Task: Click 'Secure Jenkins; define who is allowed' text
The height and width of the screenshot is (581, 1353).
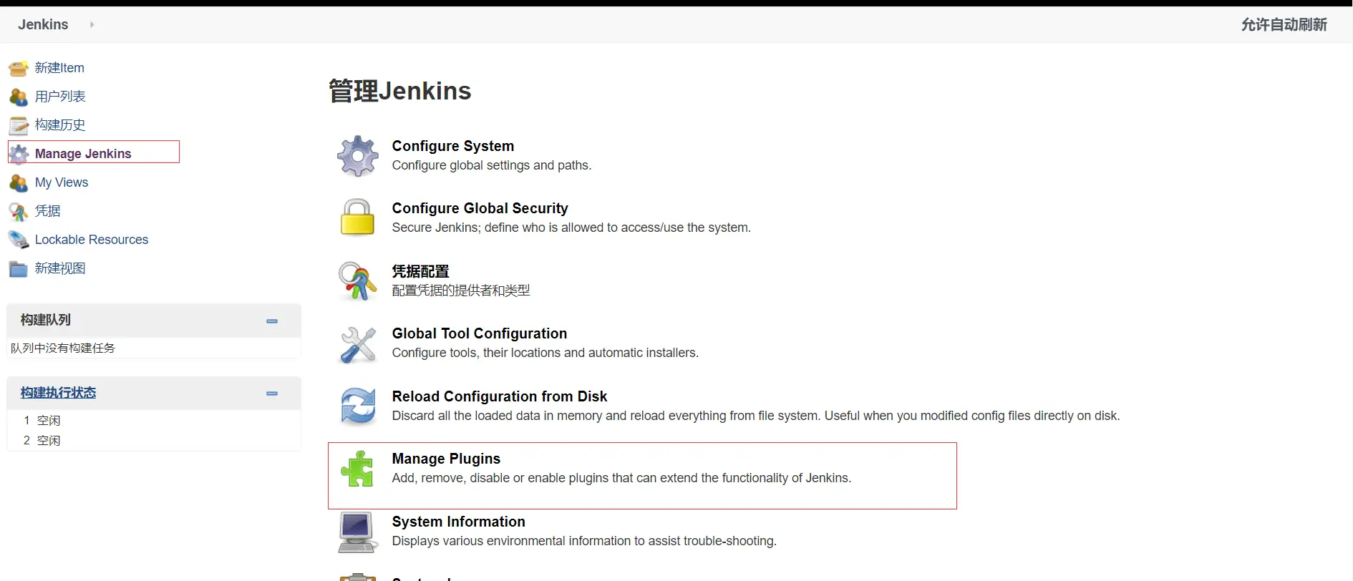Action: [x=571, y=228]
